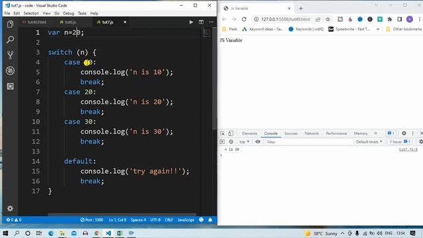Change indentation via Spaces: 4
The image size is (423, 238).
click(138, 220)
